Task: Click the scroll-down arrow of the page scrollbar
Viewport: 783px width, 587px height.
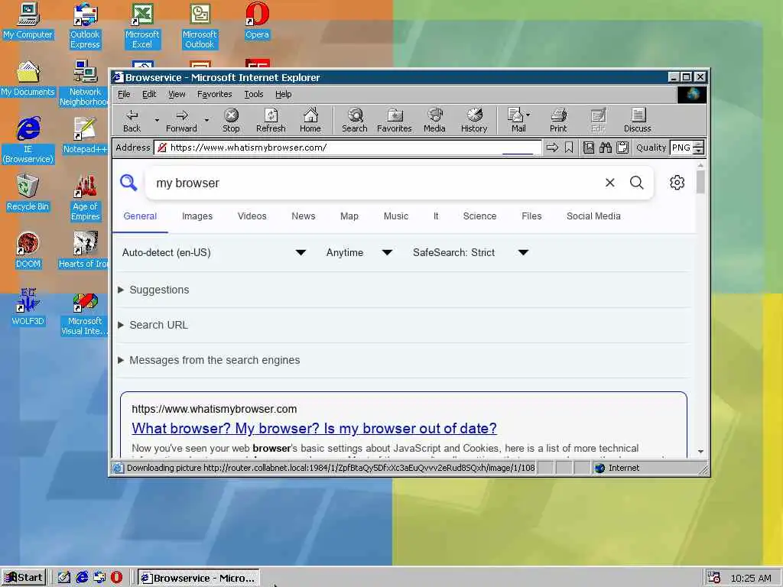Action: 700,451
